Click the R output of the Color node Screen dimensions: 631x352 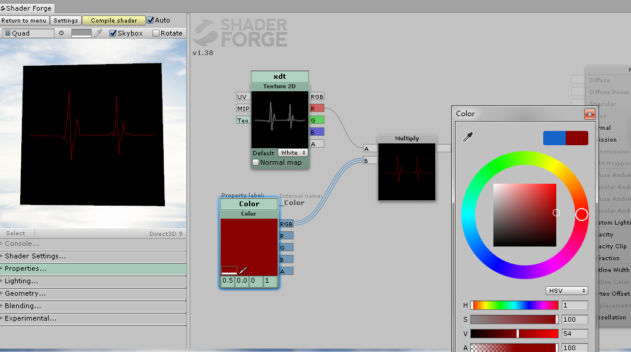pyautogui.click(x=286, y=236)
